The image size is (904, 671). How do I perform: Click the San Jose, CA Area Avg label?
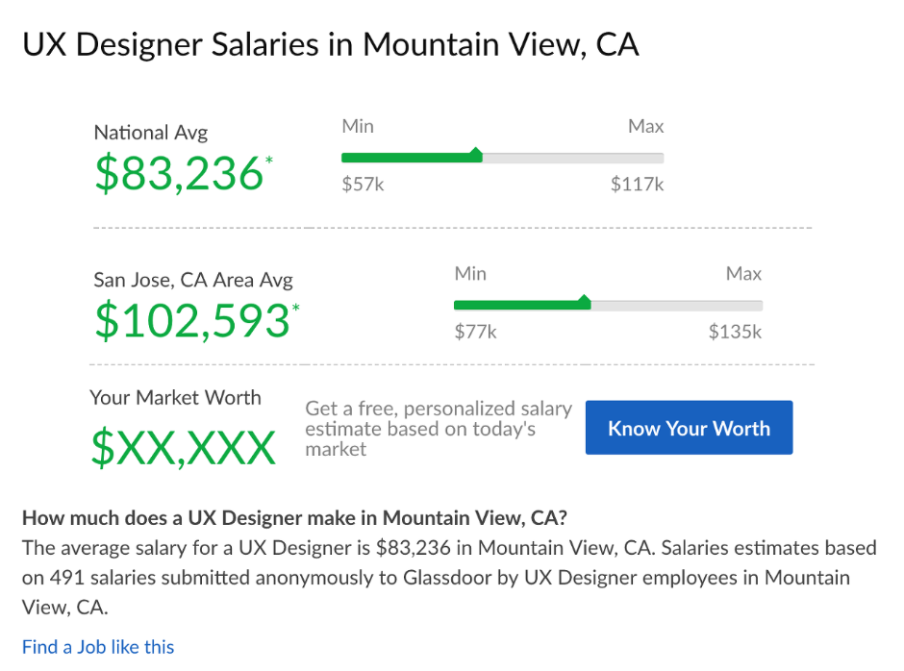[193, 280]
